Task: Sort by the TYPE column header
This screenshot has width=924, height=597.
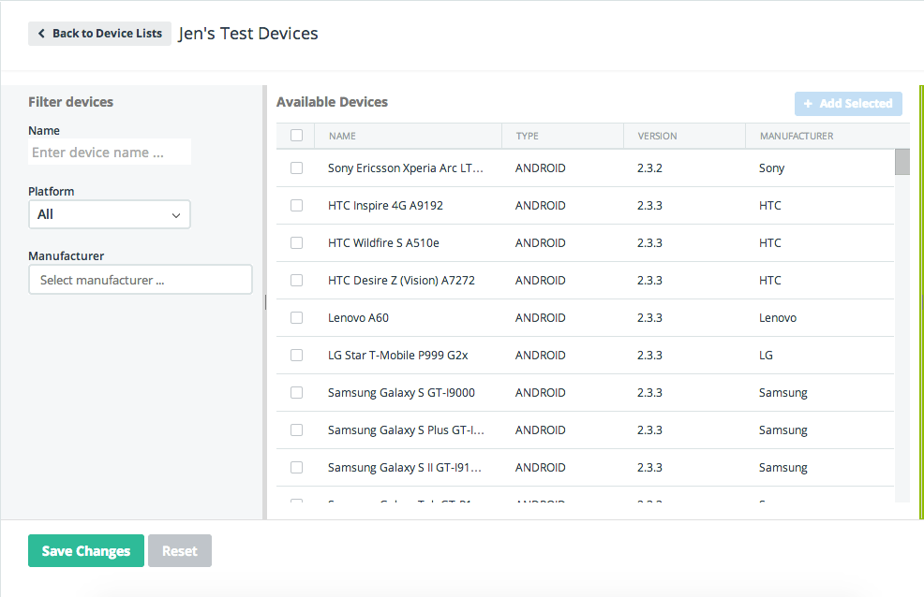Action: point(528,137)
